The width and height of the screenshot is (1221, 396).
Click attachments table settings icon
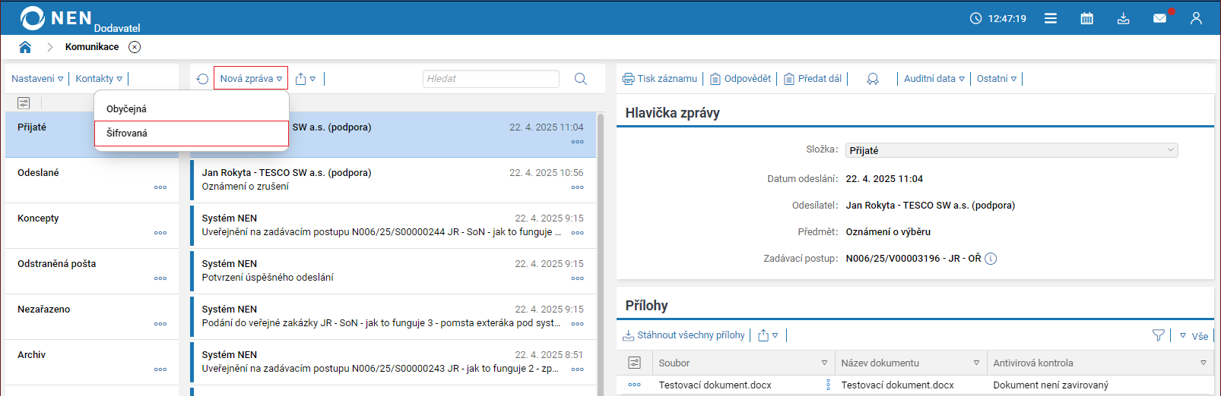click(635, 363)
